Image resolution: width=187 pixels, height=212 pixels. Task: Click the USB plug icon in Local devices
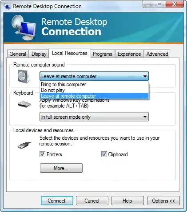tap(24, 145)
